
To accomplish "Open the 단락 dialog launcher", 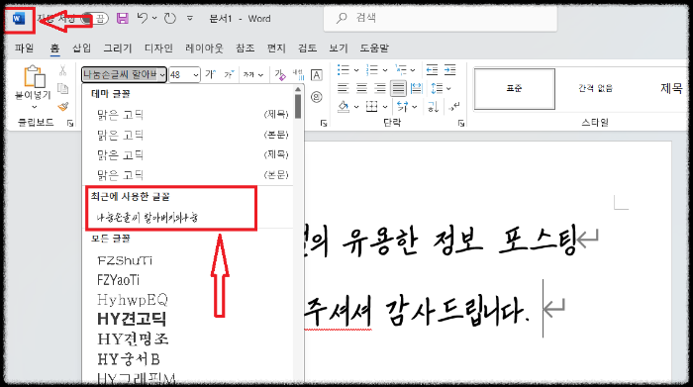I will [461, 124].
